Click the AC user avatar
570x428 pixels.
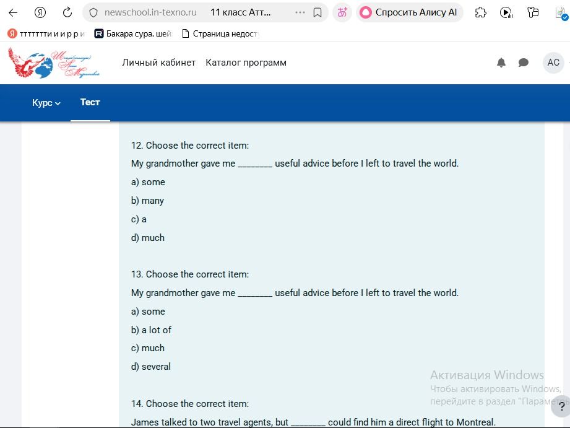[x=553, y=63]
